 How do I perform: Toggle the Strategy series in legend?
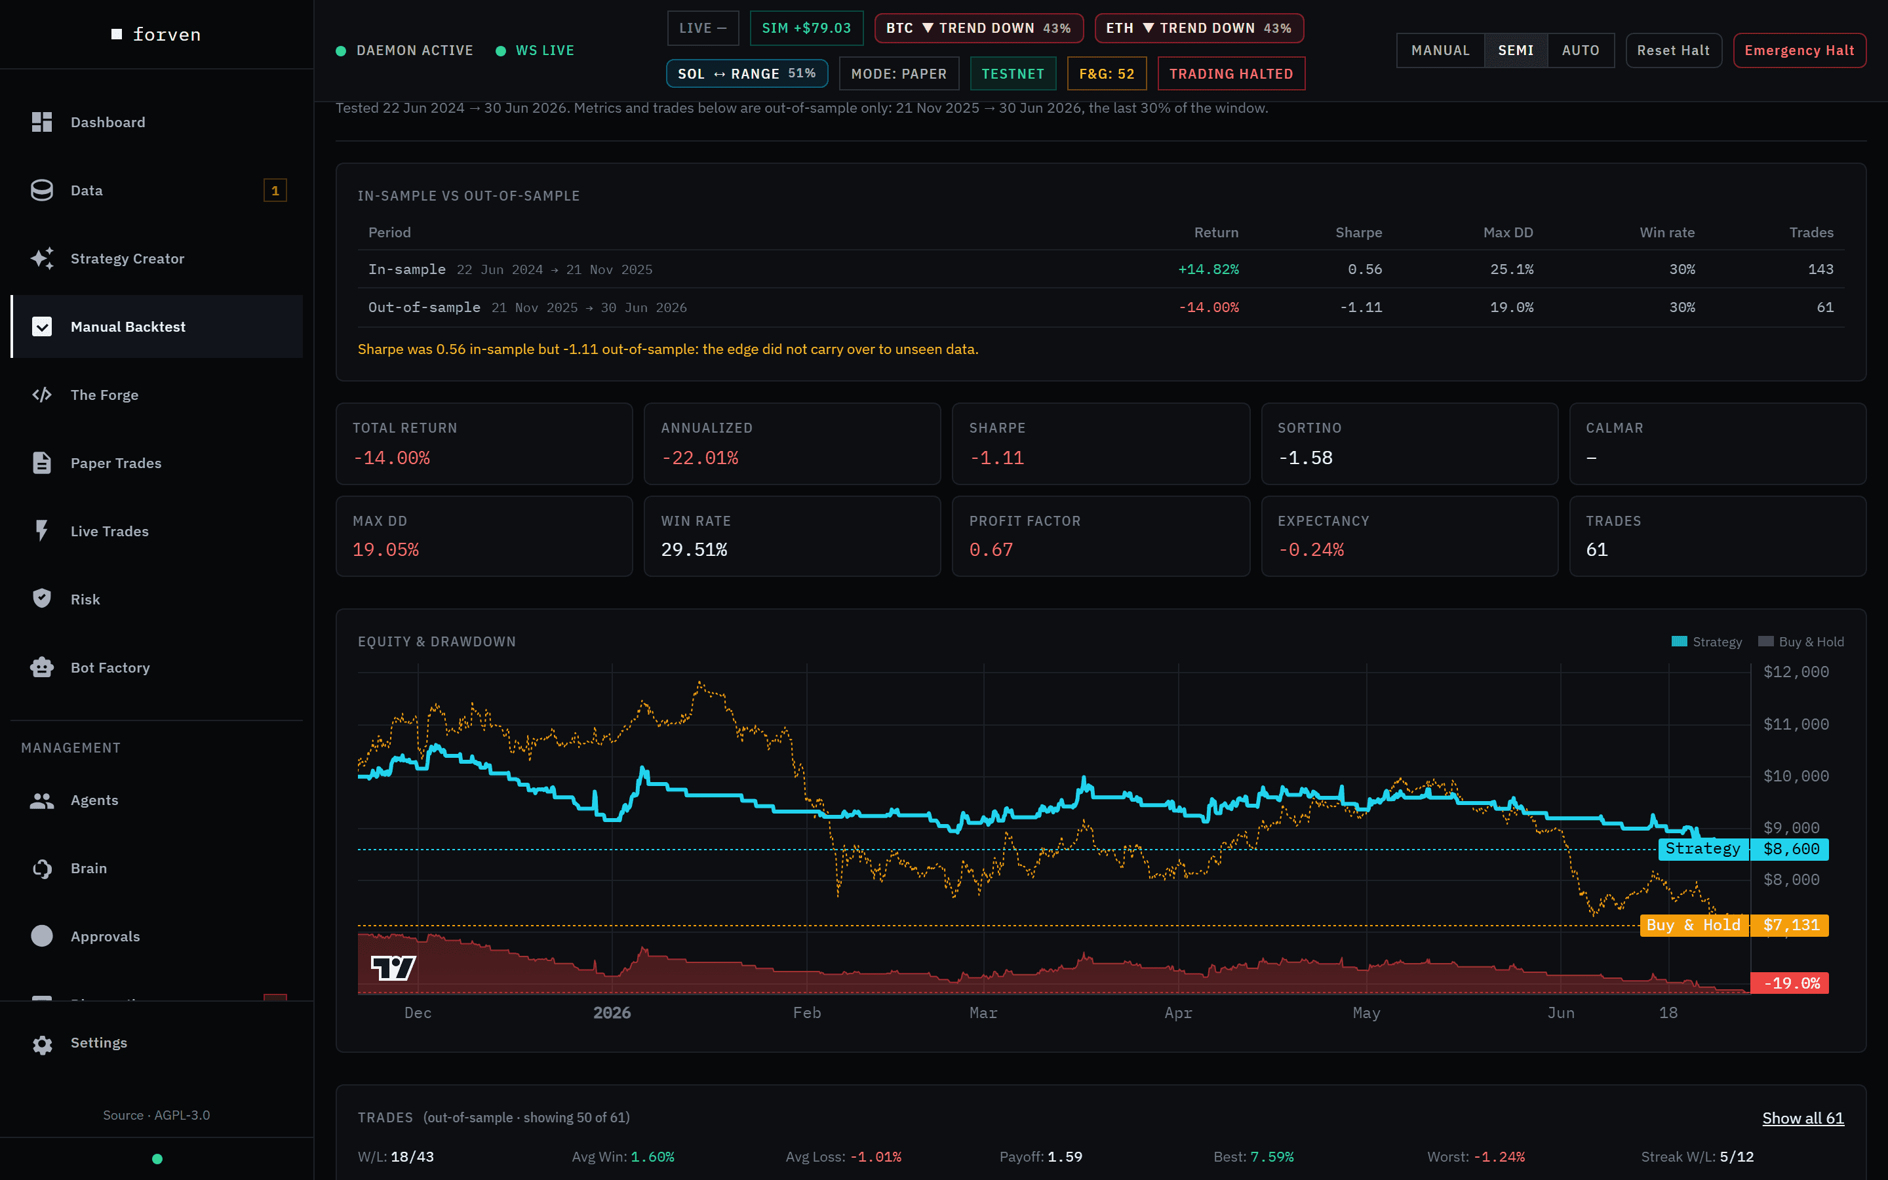(x=1707, y=642)
